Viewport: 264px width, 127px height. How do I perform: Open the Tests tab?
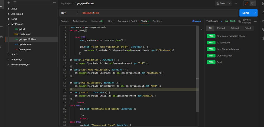tap(145, 21)
